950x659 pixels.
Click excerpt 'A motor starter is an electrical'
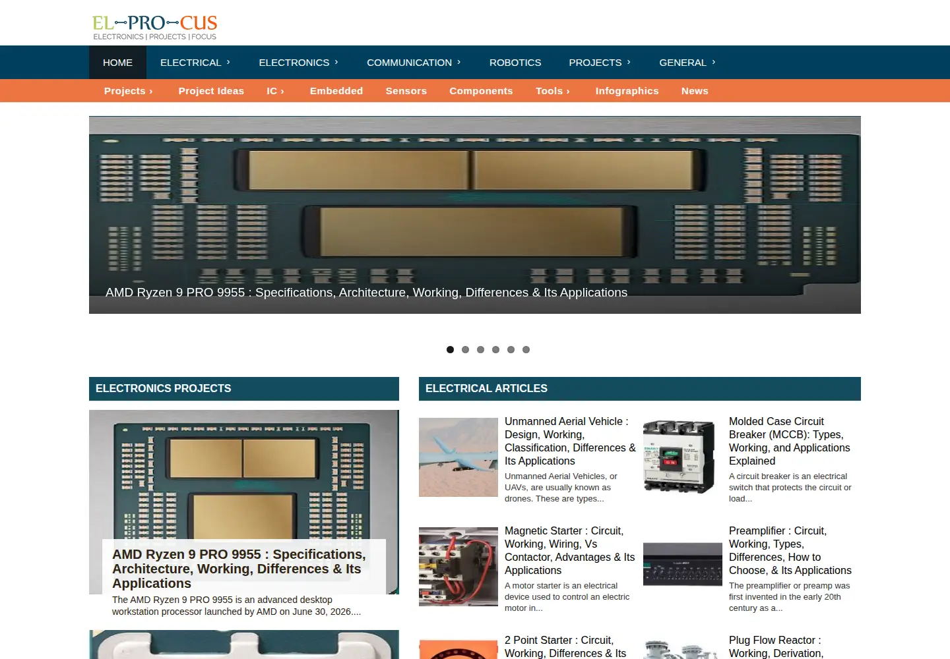(x=567, y=597)
